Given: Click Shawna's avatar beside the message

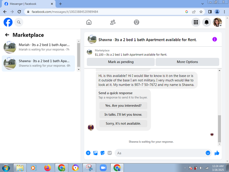Looking at the screenshot, I should 91,128.
